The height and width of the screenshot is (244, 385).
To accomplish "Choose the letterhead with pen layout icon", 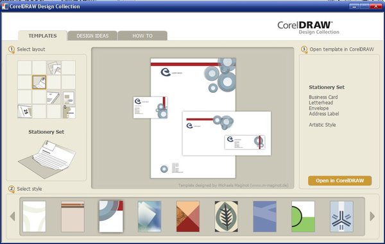I will click(54, 97).
